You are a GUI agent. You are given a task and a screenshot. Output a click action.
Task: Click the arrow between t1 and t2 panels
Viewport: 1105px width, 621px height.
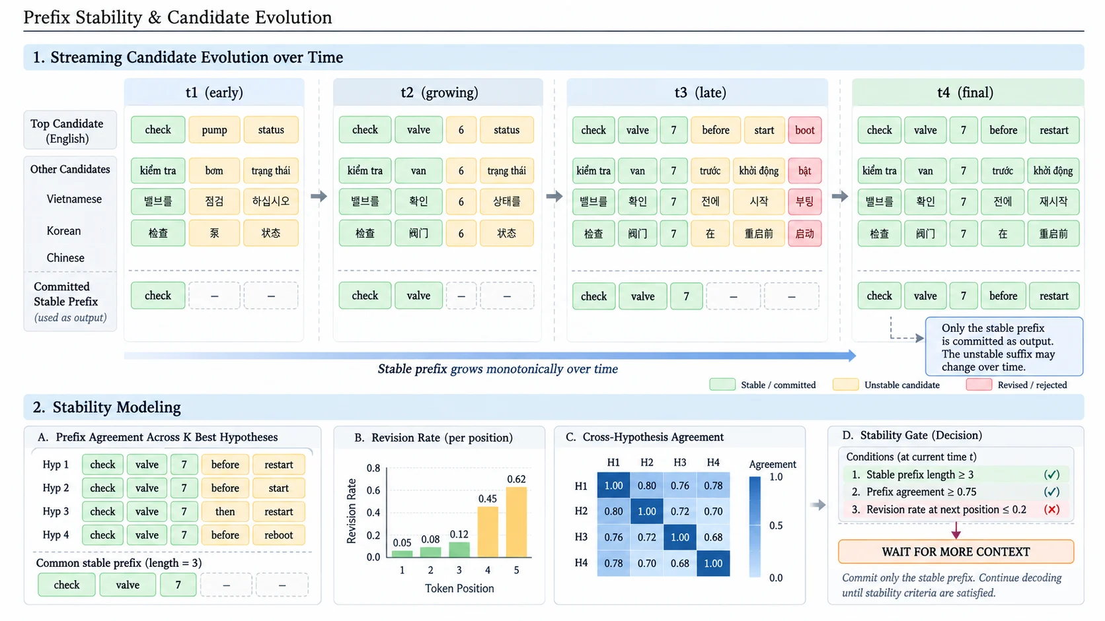pyautogui.click(x=319, y=196)
